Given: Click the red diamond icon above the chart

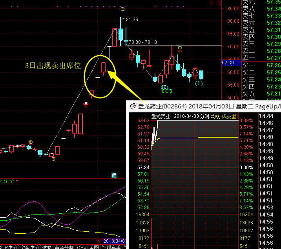Looking at the screenshot, I should coord(211,3).
